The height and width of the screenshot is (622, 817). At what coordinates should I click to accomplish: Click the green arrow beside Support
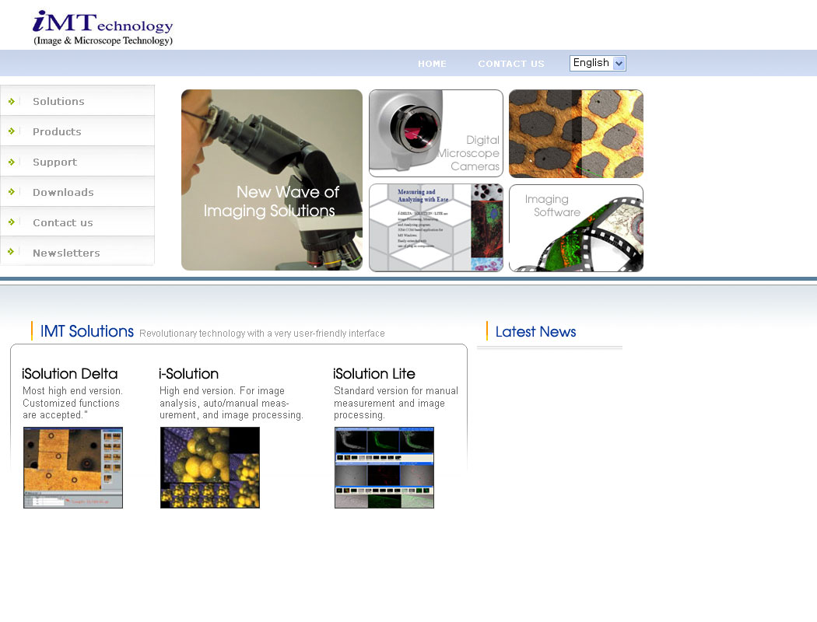tap(12, 162)
